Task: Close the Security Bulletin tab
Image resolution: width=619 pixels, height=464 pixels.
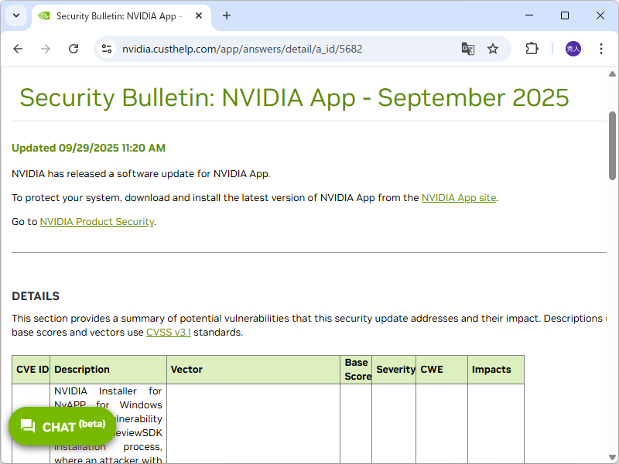Action: coord(198,15)
